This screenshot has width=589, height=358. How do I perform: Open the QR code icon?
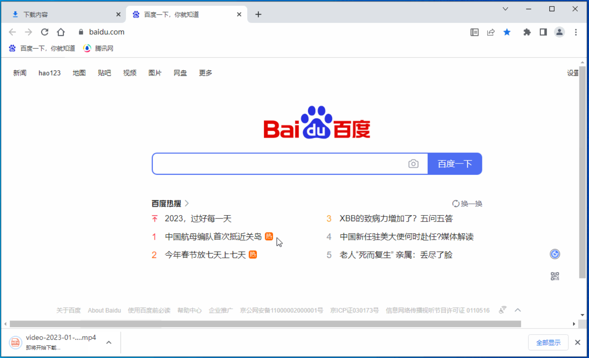pyautogui.click(x=555, y=276)
